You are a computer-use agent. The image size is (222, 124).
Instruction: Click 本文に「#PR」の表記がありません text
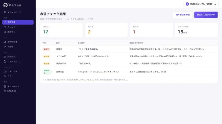(x=93, y=56)
